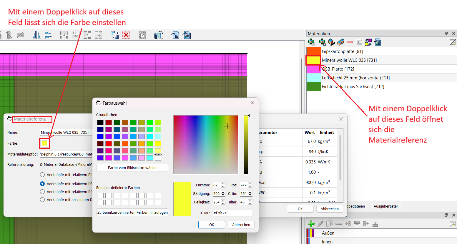Select 'Fichte radial (aus Sachsen) [712]' material row
This screenshot has width=457, height=244.
point(382,87)
